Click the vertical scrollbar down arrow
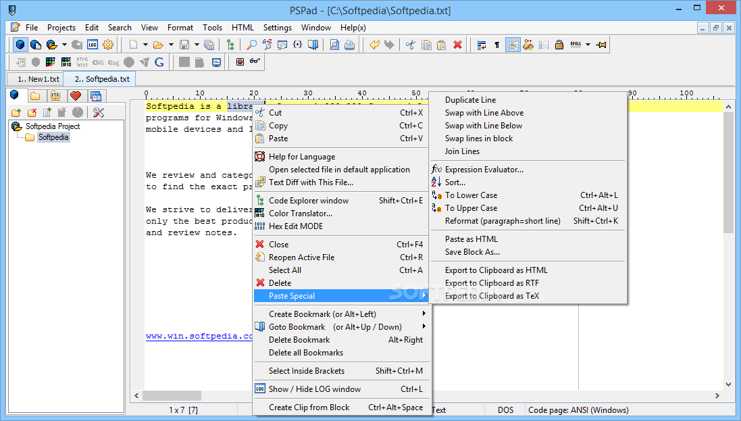This screenshot has height=421, width=741. [x=728, y=385]
